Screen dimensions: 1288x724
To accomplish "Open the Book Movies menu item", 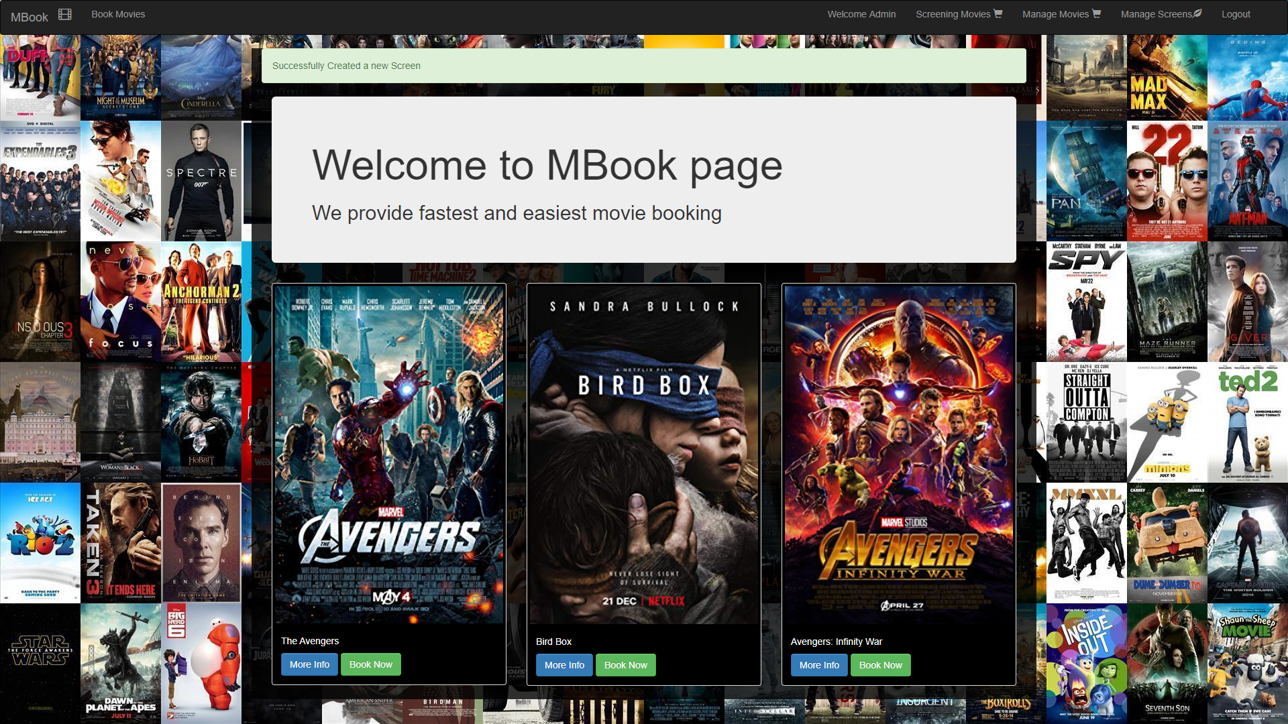I will (118, 14).
